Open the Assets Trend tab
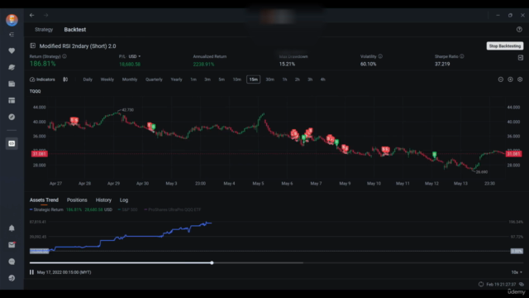Screen dimensions: 529x298 coord(44,200)
